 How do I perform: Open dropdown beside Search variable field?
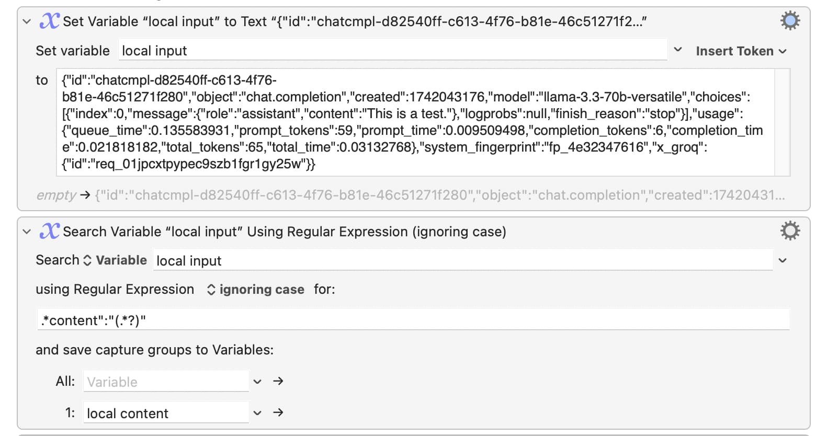point(783,260)
